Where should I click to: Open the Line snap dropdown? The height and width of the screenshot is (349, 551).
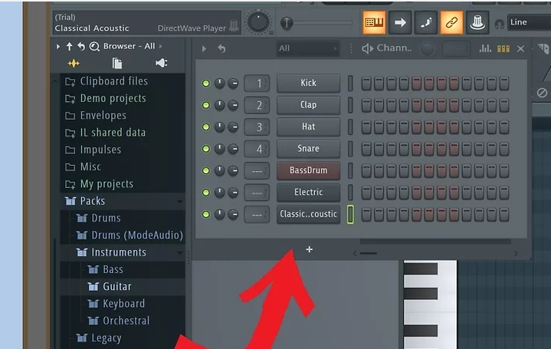(530, 22)
